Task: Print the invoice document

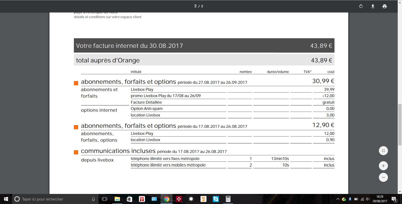Action: 385,6
